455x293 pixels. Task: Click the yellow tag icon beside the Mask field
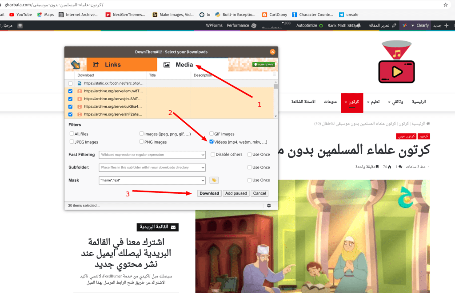[214, 180]
